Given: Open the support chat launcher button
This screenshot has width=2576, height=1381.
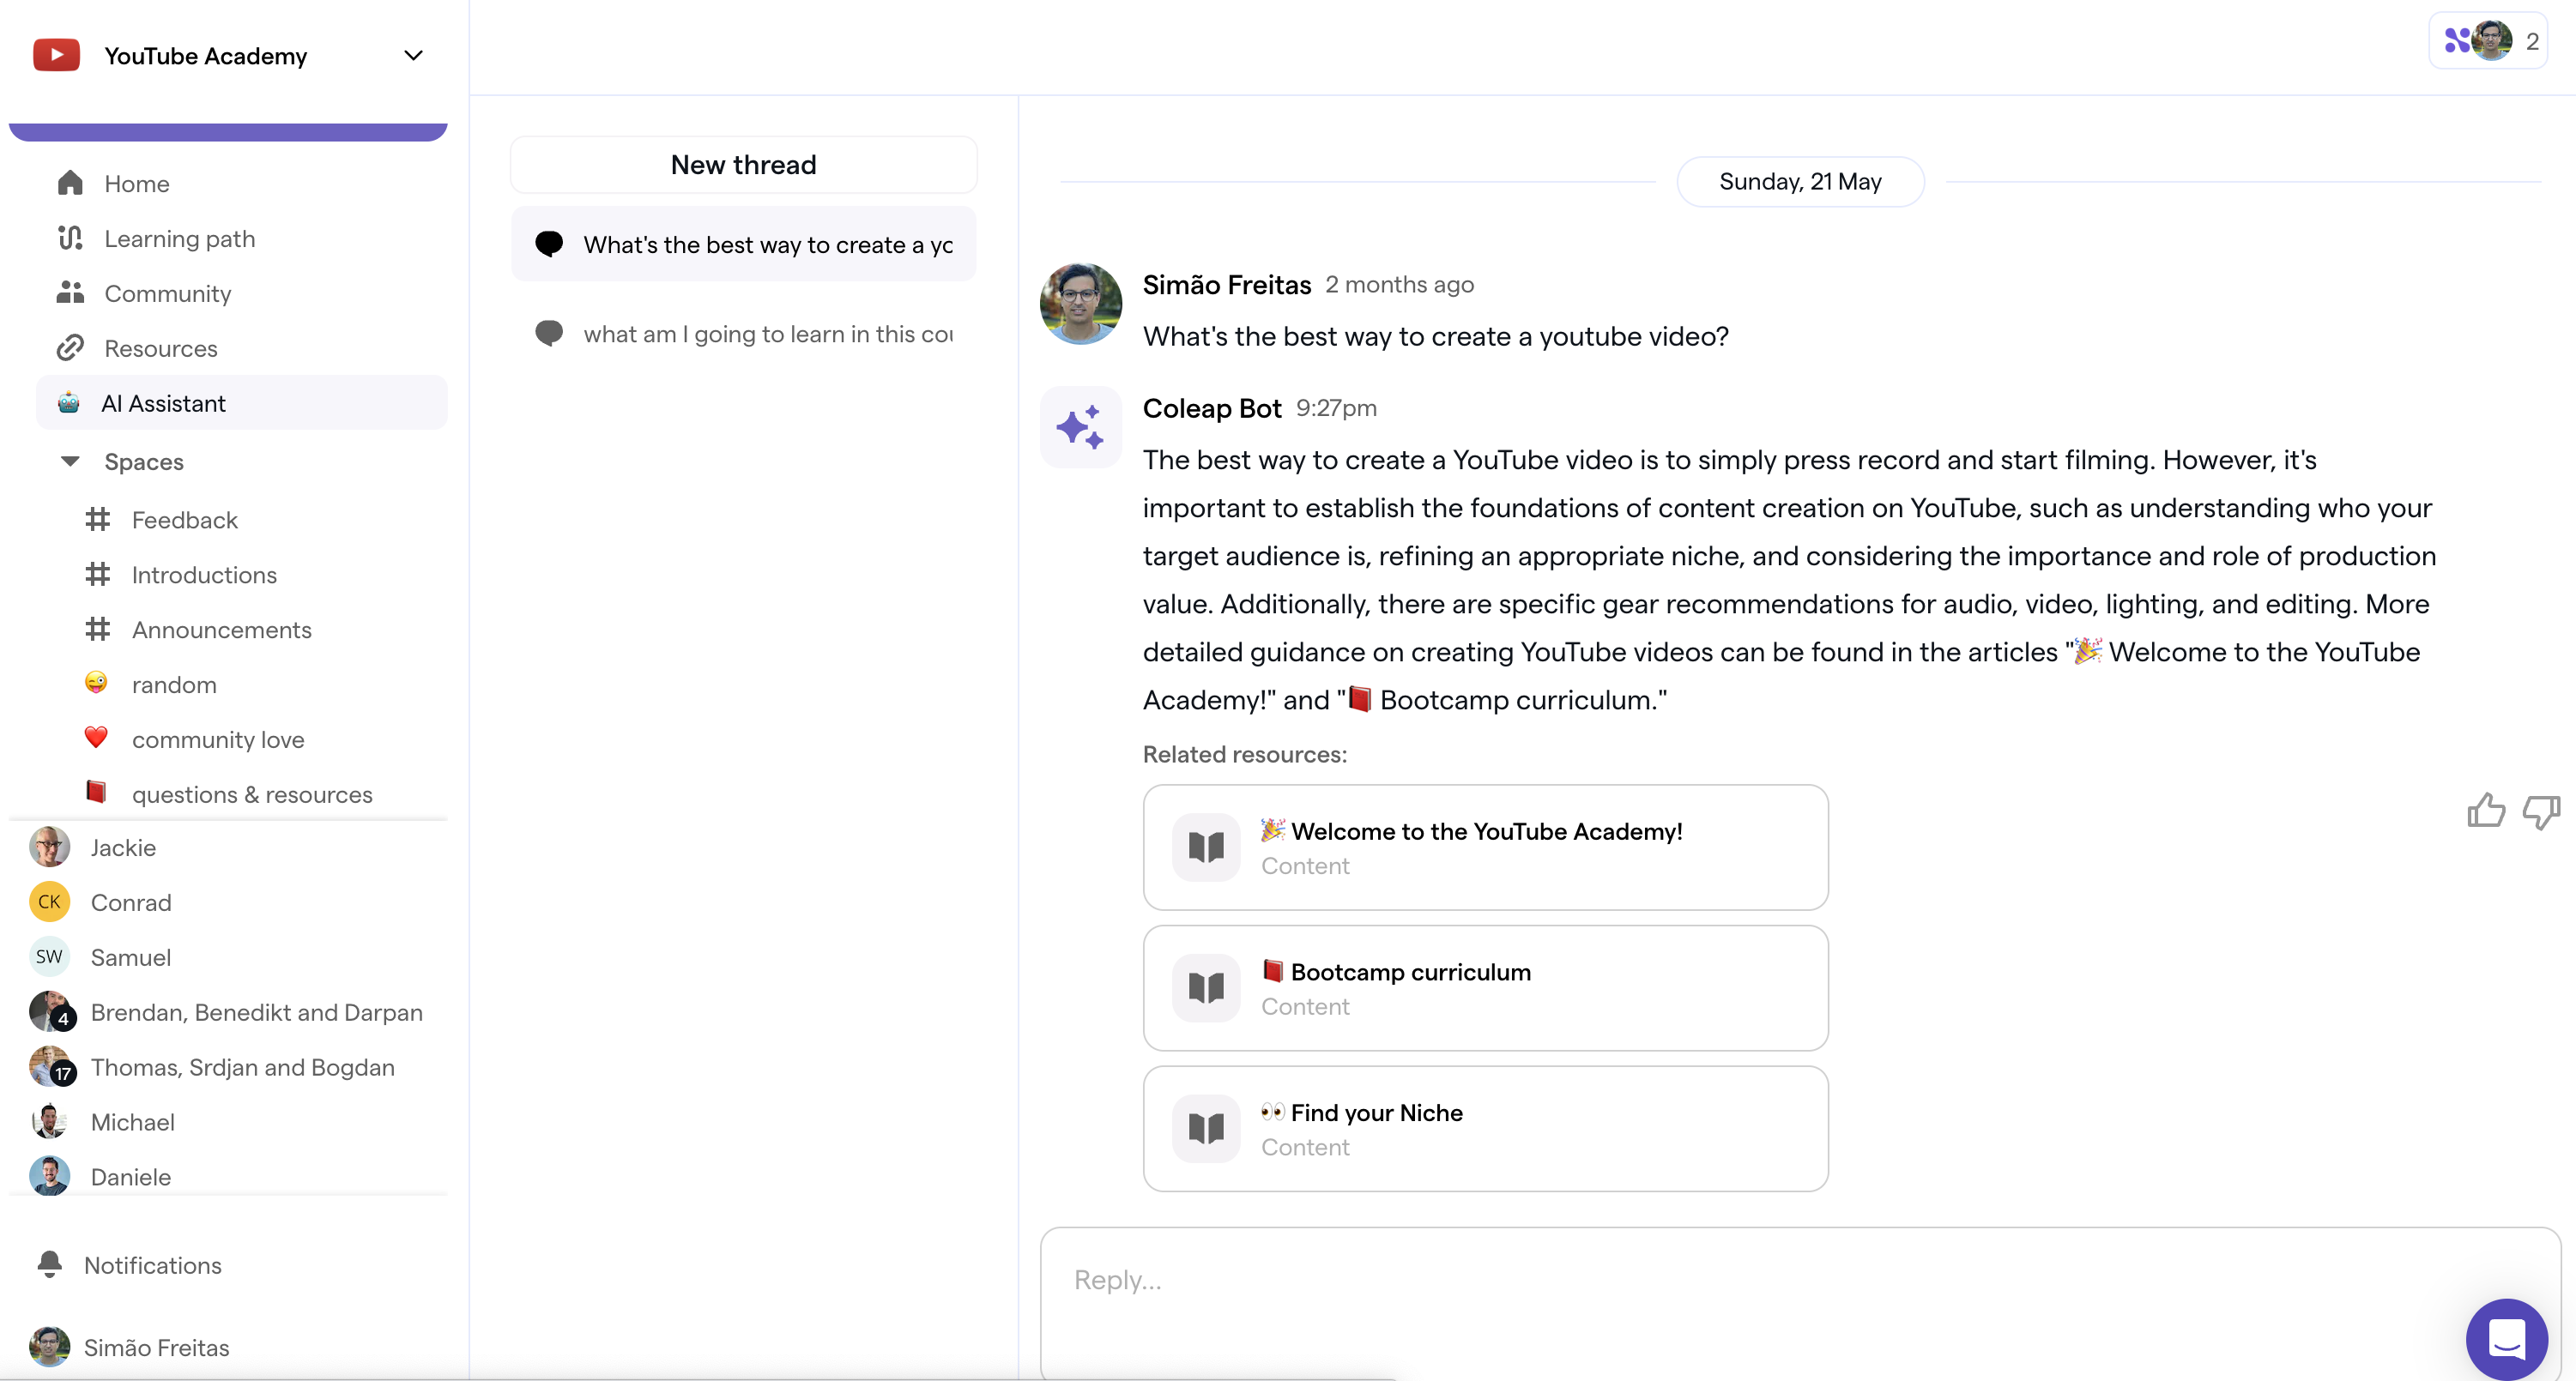Looking at the screenshot, I should click(x=2507, y=1339).
